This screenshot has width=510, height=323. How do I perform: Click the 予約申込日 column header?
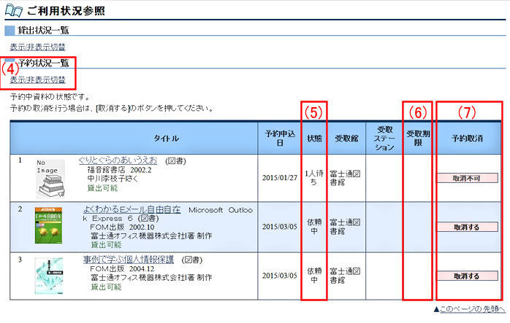point(280,137)
